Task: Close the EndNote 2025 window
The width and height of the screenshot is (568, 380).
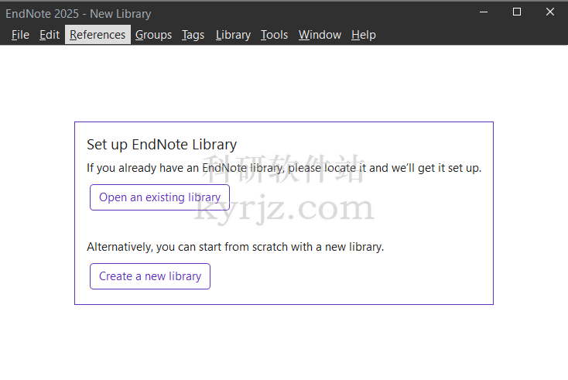Action: click(550, 12)
